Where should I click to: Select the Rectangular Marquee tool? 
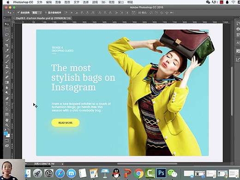click(7, 29)
